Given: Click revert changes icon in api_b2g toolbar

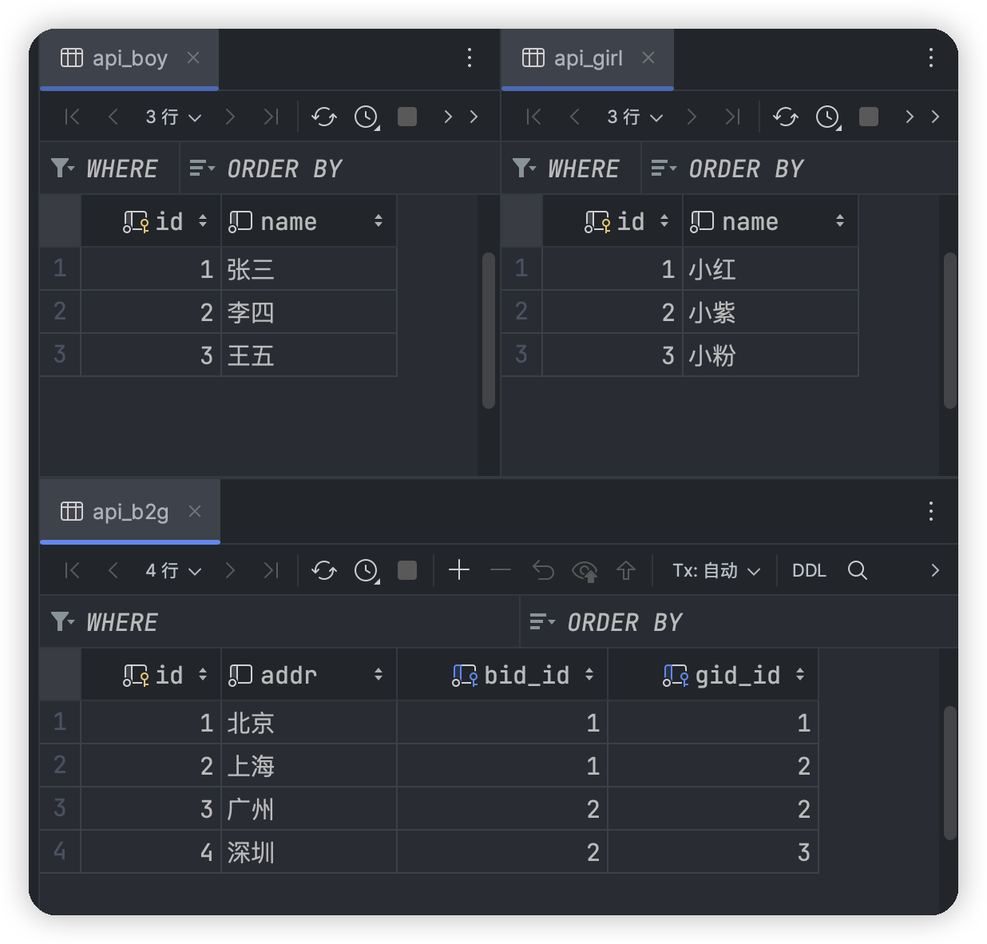Looking at the screenshot, I should 543,570.
